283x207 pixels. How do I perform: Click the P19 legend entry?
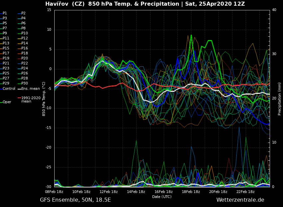tap(6, 58)
